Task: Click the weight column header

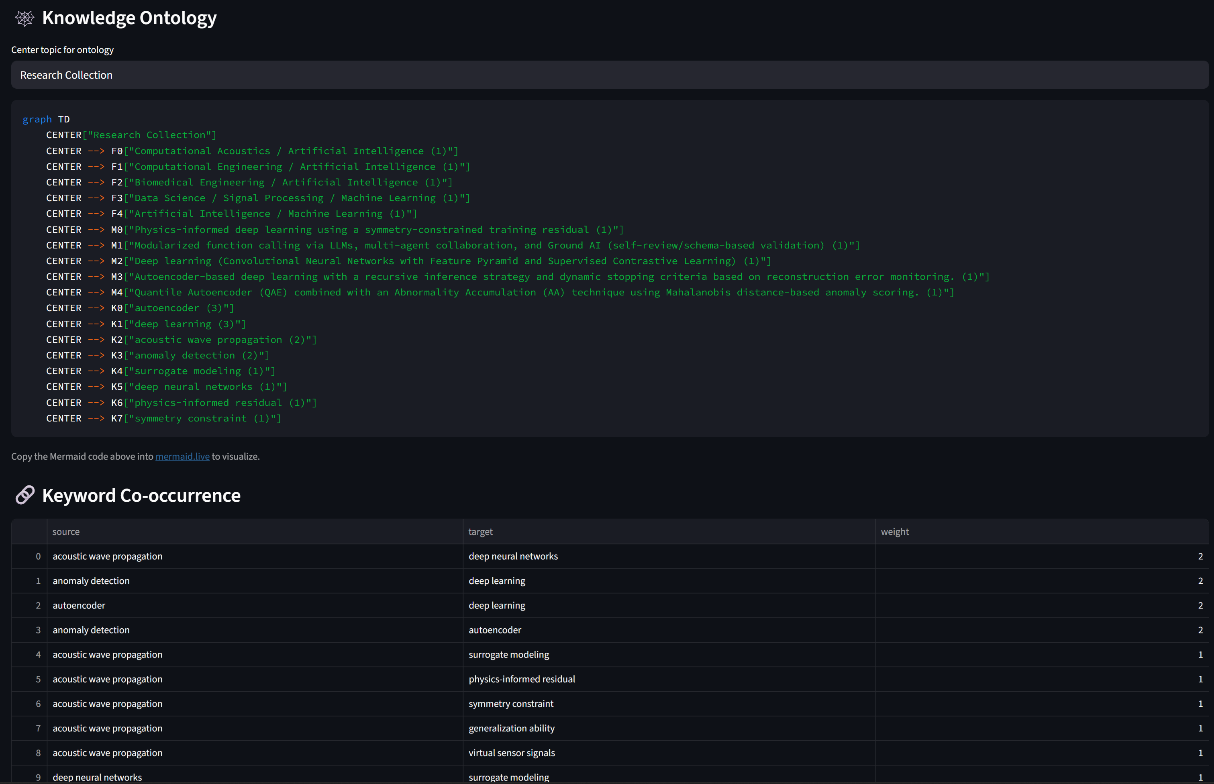Action: 1042,531
